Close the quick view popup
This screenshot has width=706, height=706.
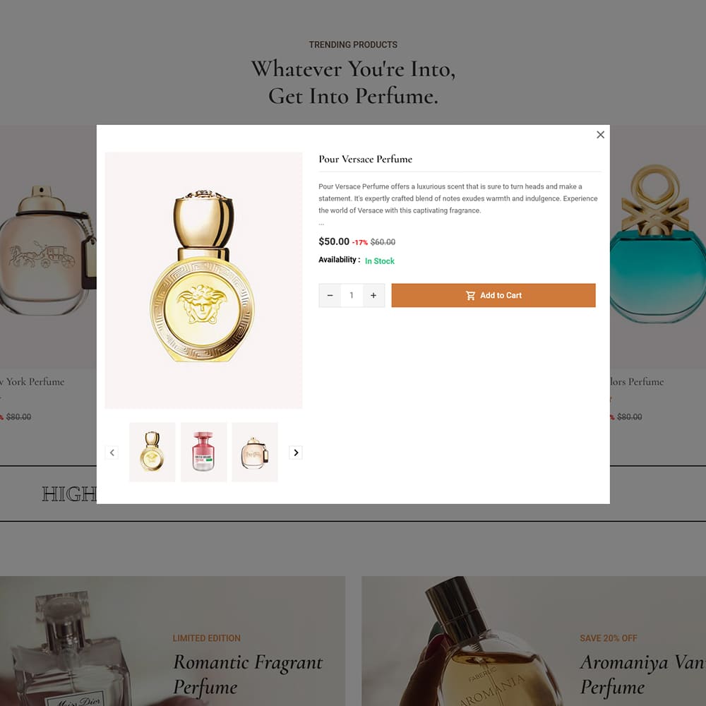(600, 135)
